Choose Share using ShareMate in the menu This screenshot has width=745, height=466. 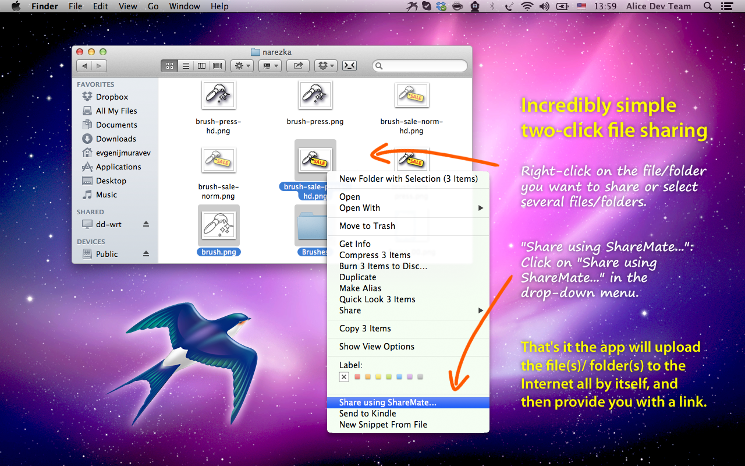tap(387, 402)
